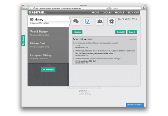Viewport: 168px width, 116px height.
Task: Go back to Questions button
Action: (x=77, y=32)
